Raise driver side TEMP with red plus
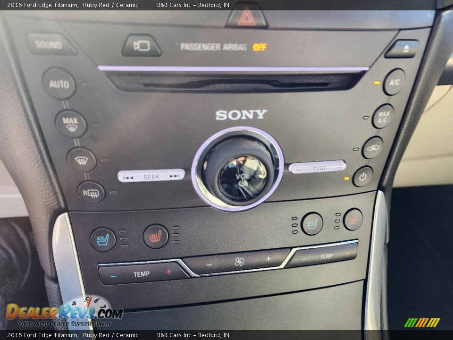Image resolution: width=453 pixels, height=340 pixels. [x=169, y=272]
